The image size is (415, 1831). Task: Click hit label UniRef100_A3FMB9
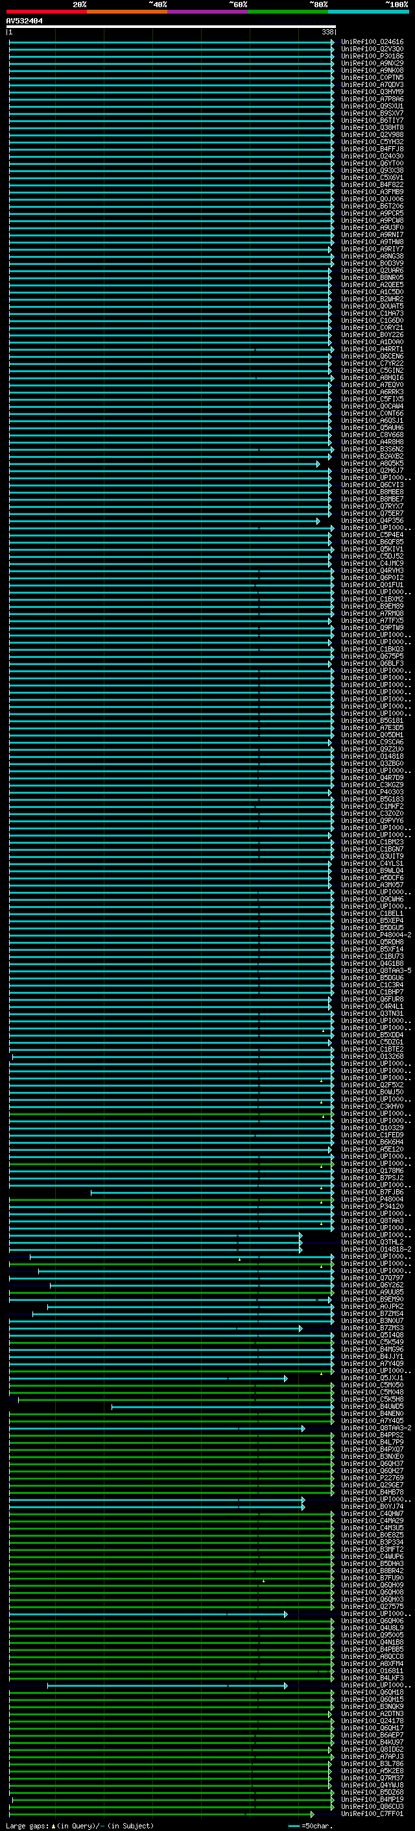[372, 192]
